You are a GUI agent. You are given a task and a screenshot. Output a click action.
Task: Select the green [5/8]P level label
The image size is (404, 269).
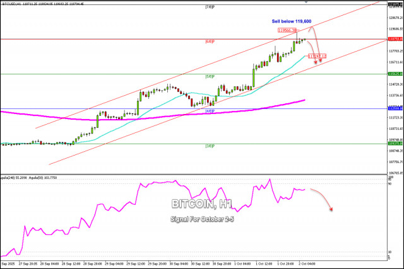(210, 76)
